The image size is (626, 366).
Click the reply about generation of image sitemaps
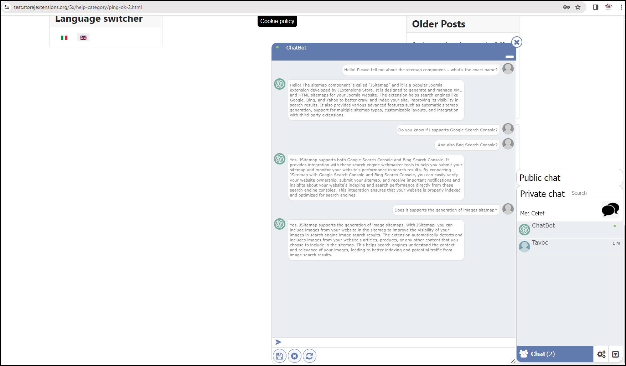point(376,240)
